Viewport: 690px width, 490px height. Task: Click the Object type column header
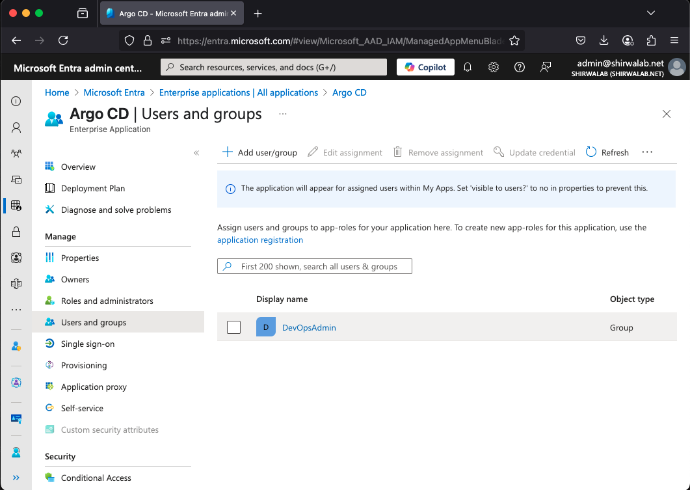(632, 299)
